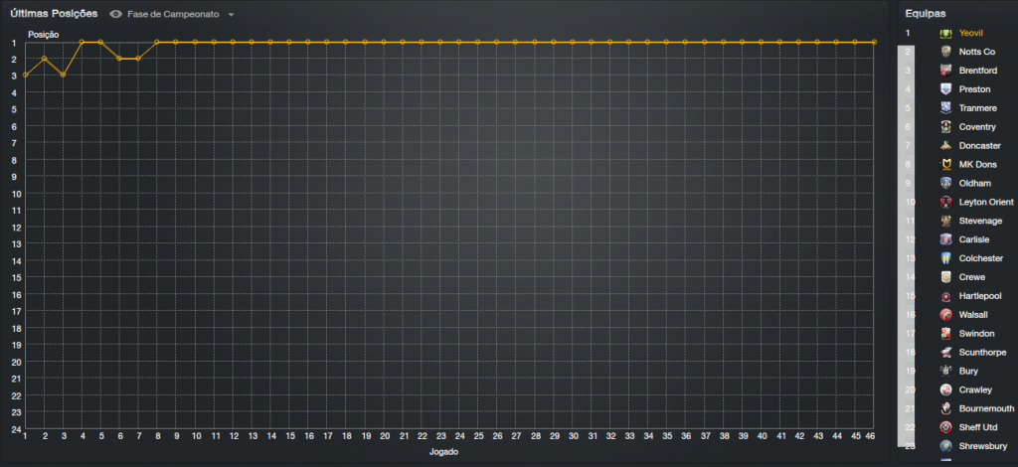Pick Swindon from the Equipas list
1018x467 pixels.
click(x=976, y=333)
